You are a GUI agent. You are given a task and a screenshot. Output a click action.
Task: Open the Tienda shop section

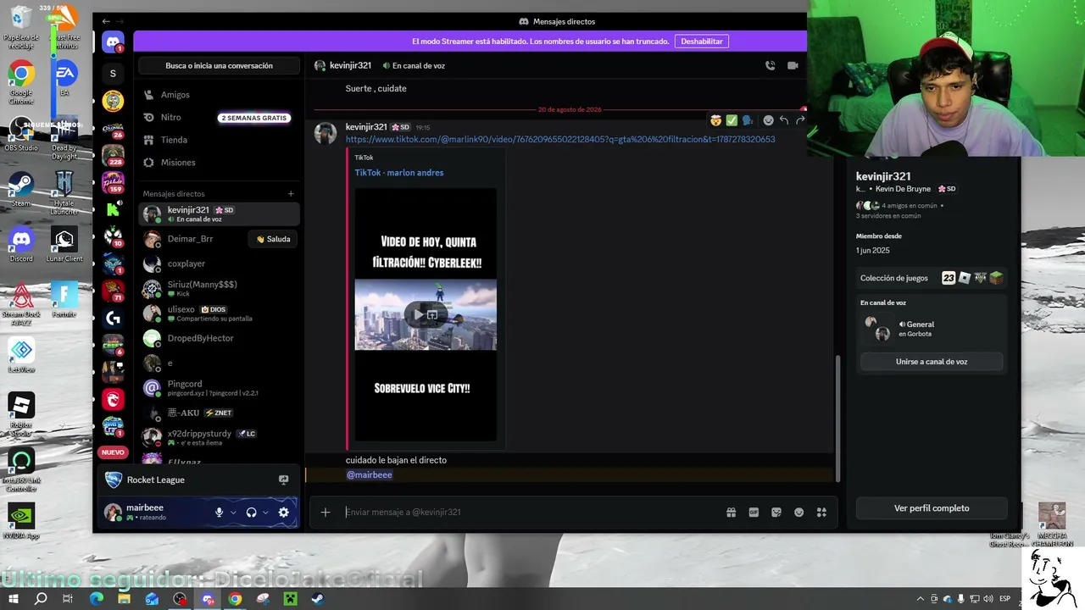[x=219, y=140]
